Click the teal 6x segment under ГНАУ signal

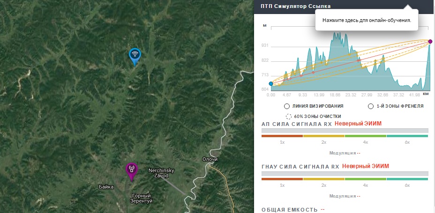point(407,179)
